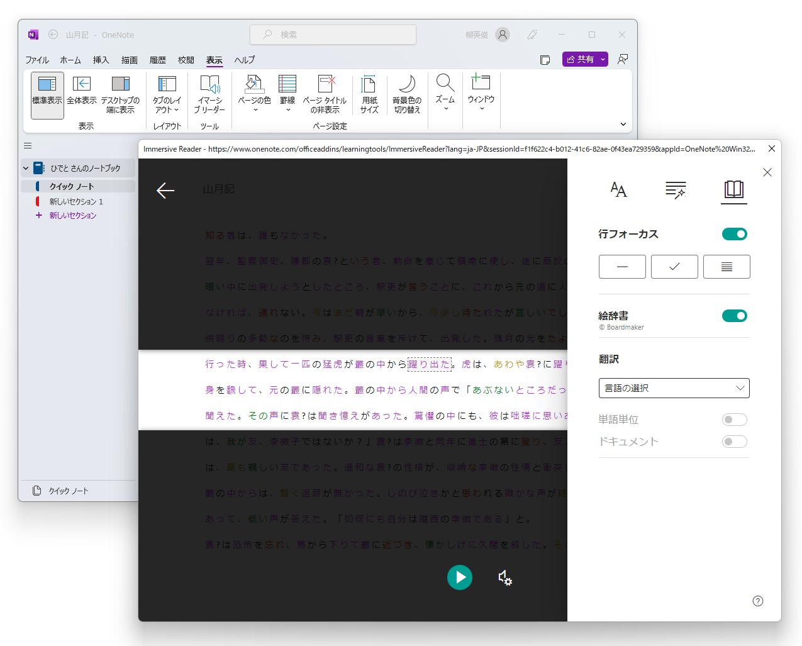Disable the 行フォーカス toggle

point(734,233)
